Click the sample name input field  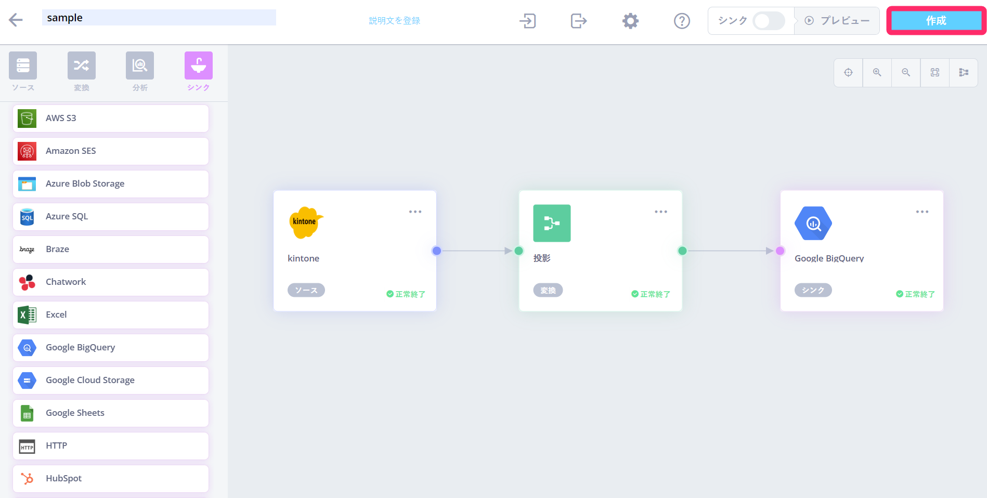coord(159,18)
